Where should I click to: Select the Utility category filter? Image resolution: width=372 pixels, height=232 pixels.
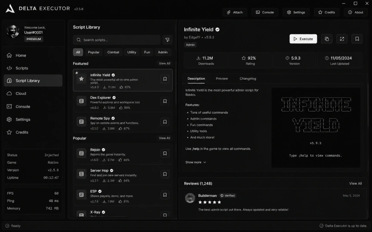[x=132, y=52]
